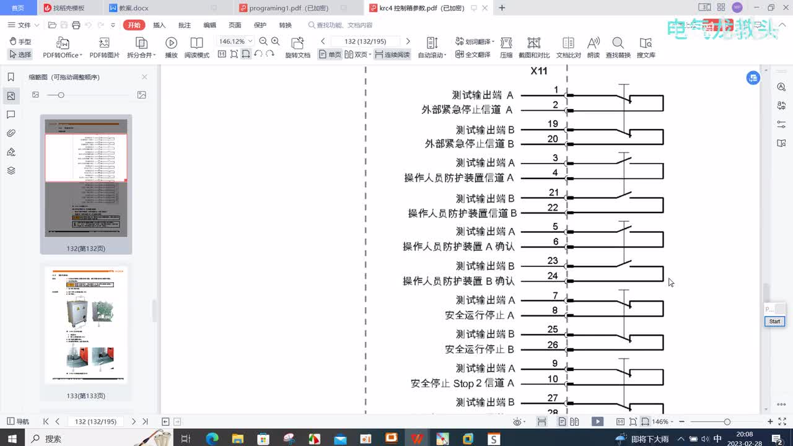Open 压缩 compress tool
Viewport: 793px width, 446px height.
point(506,48)
